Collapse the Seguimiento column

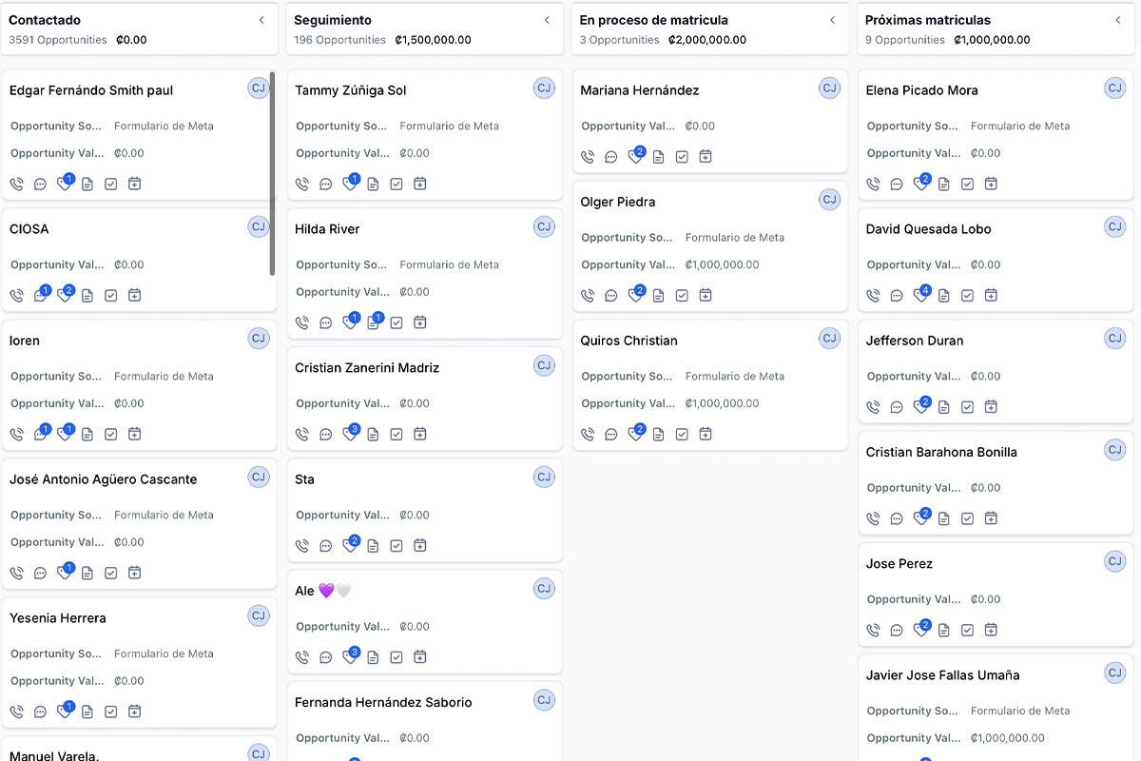pyautogui.click(x=547, y=20)
